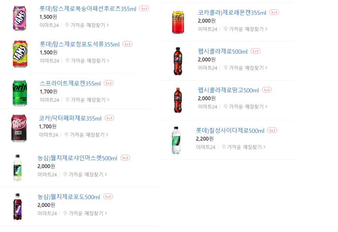Click the 1+1 badge next to 코카)닥터페퍼제로355ml

point(109,118)
